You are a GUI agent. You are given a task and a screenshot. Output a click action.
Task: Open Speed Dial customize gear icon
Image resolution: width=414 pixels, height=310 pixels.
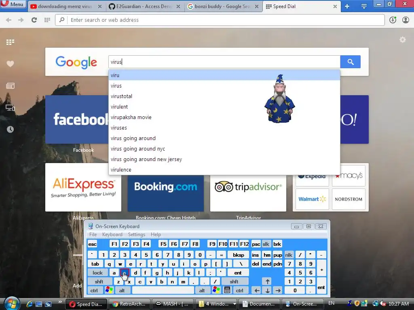pos(402,40)
